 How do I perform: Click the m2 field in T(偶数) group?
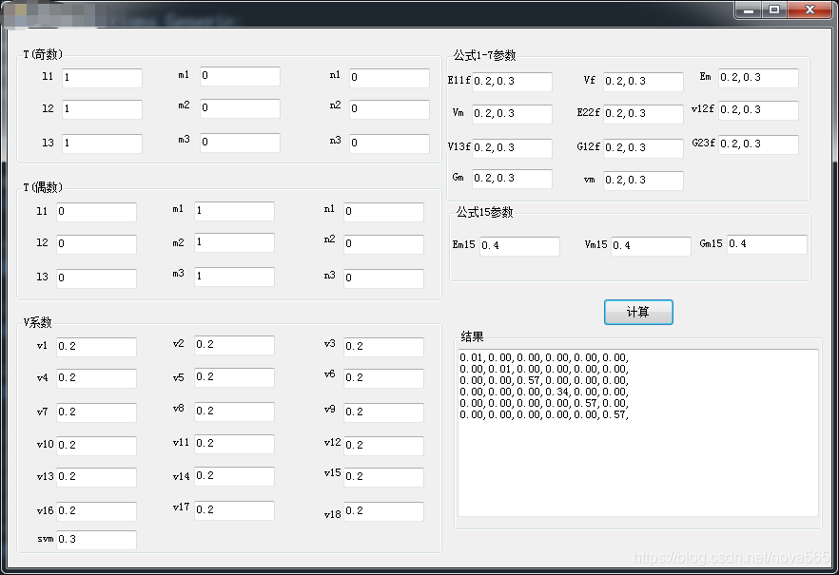tap(234, 242)
